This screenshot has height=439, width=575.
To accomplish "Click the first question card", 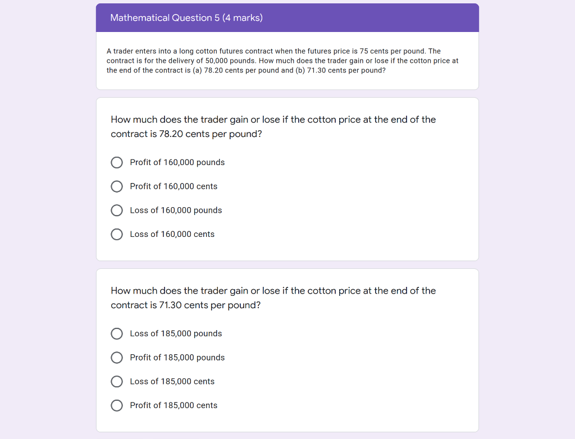I will click(x=287, y=179).
